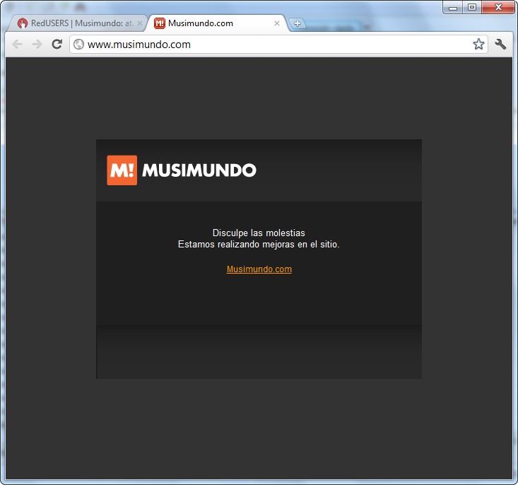Follow the orange Musimundo.com link

point(259,269)
